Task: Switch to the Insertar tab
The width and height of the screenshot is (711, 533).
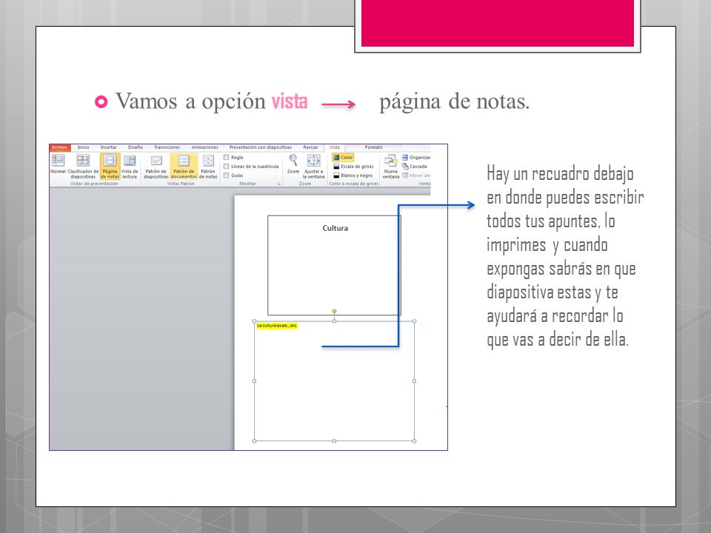Action: point(108,147)
